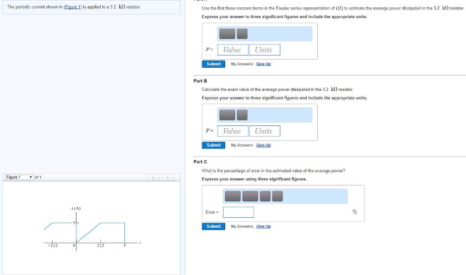Go to previous figure arrow
Image resolution: width=466 pixels, height=275 pixels.
[153, 178]
